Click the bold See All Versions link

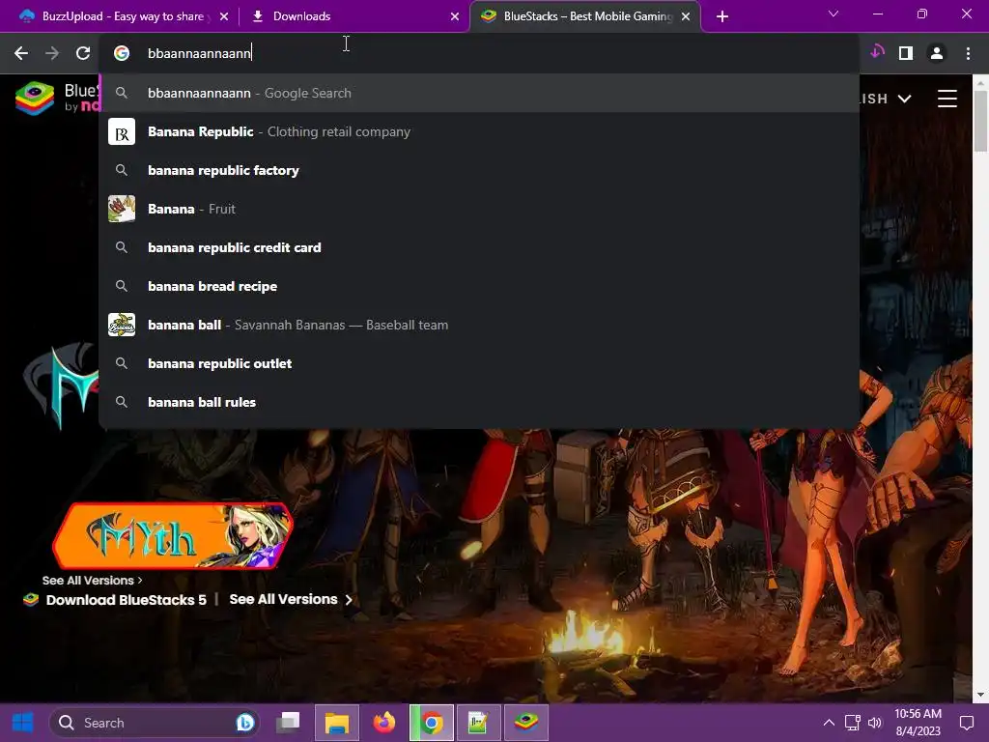pyautogui.click(x=283, y=599)
